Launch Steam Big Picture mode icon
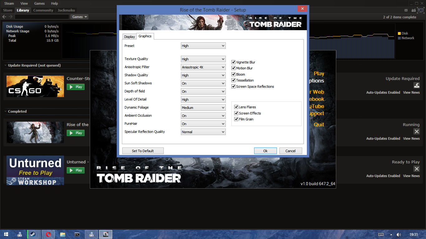The width and height of the screenshot is (426, 239). 421,10
